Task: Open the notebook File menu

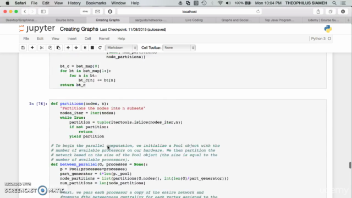Action: 26,38
